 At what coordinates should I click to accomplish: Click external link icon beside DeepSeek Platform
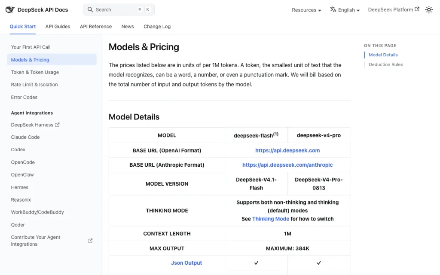pyautogui.click(x=417, y=9)
